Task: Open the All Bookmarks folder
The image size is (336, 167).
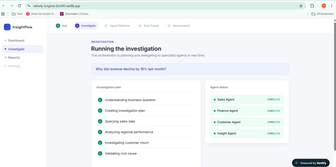Action: point(322,14)
